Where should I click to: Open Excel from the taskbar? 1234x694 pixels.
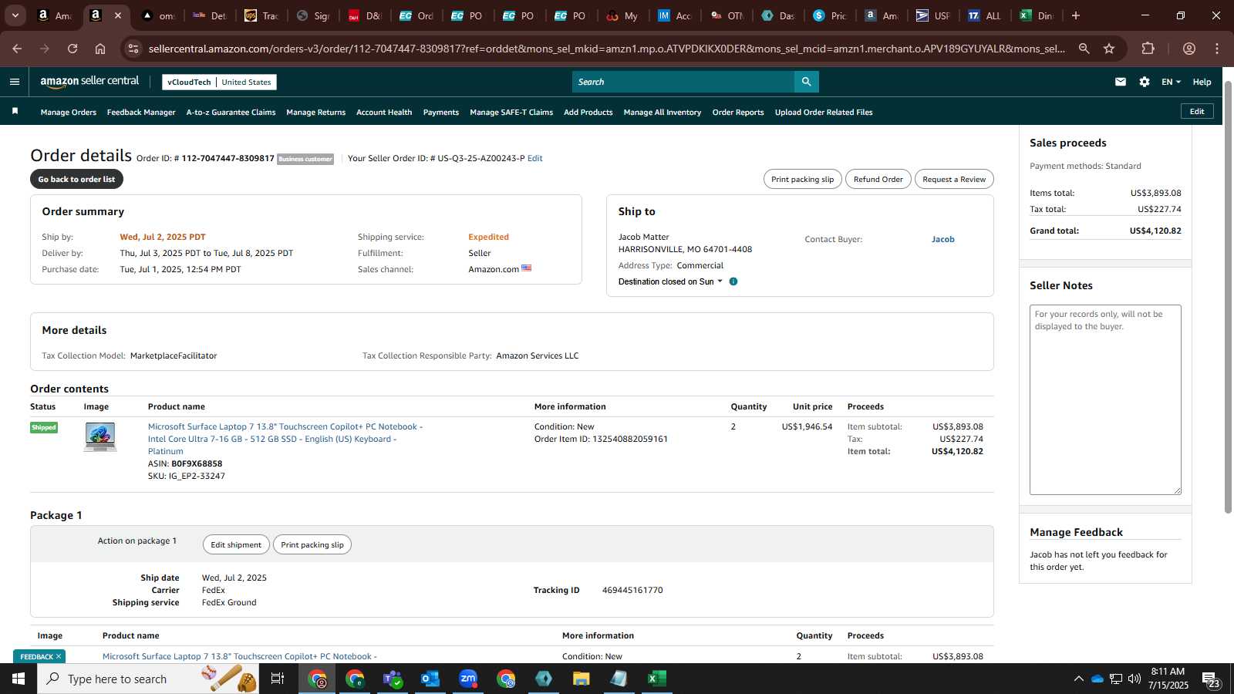657,679
